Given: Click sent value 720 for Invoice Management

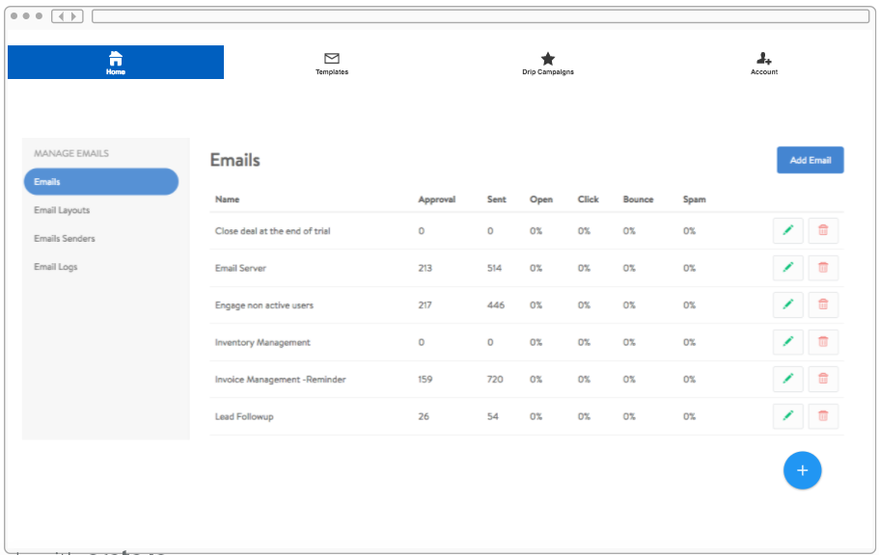Looking at the screenshot, I should 495,379.
